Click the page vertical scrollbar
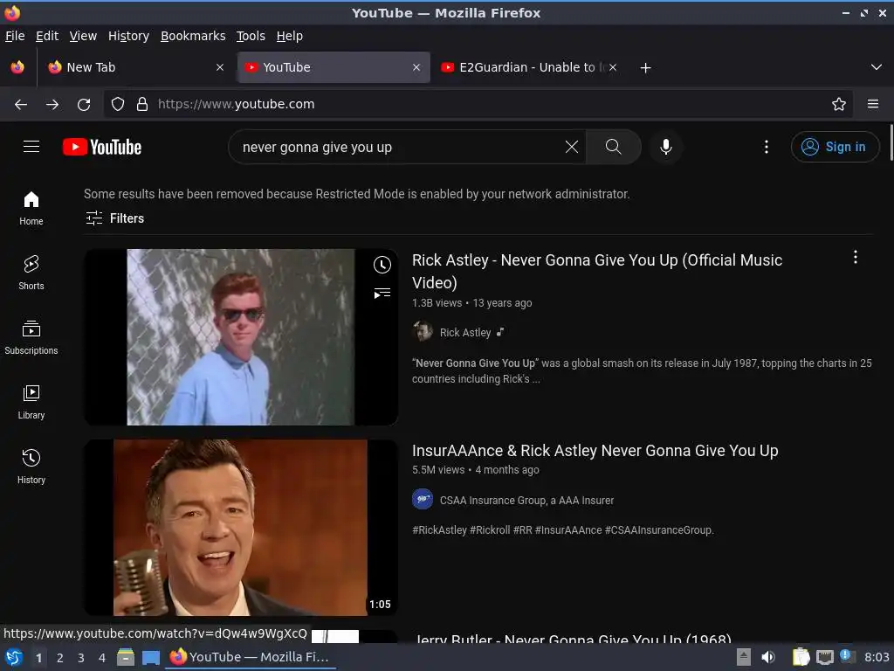Screen dimensions: 894x671 tap(891, 142)
